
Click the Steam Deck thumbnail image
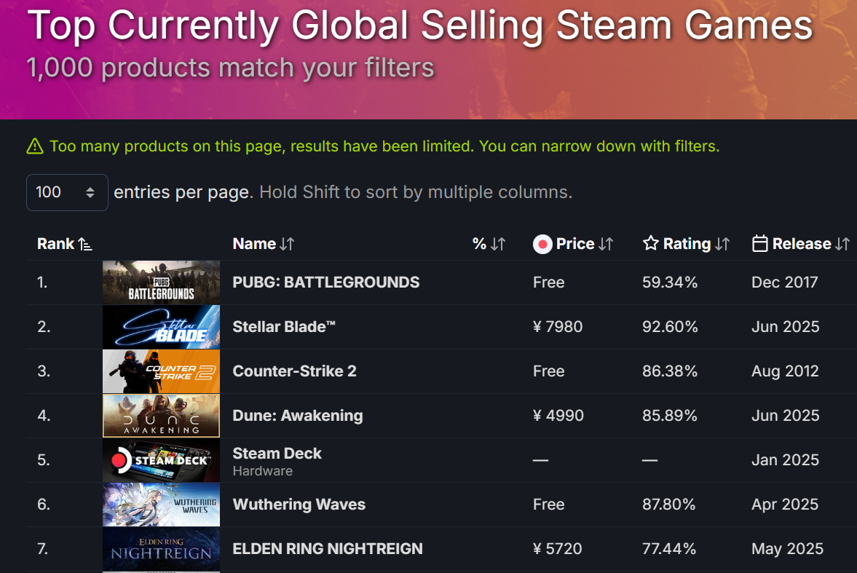click(161, 460)
